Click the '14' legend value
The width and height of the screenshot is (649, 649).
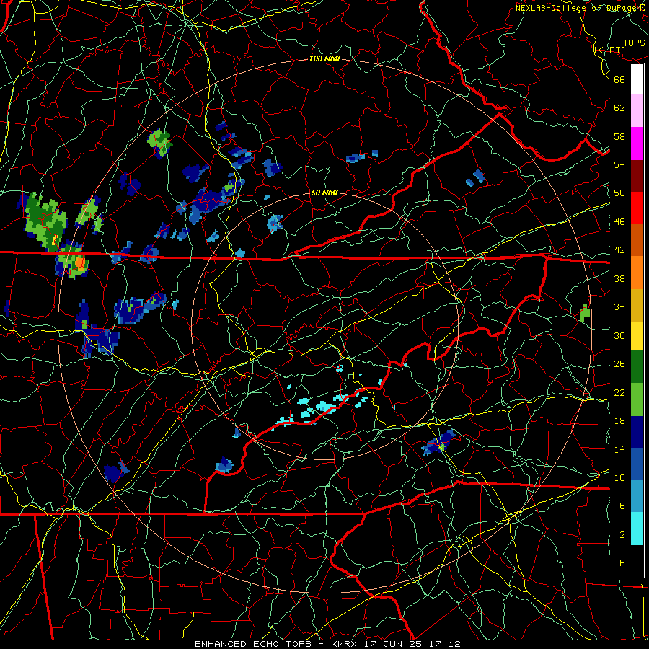619,449
